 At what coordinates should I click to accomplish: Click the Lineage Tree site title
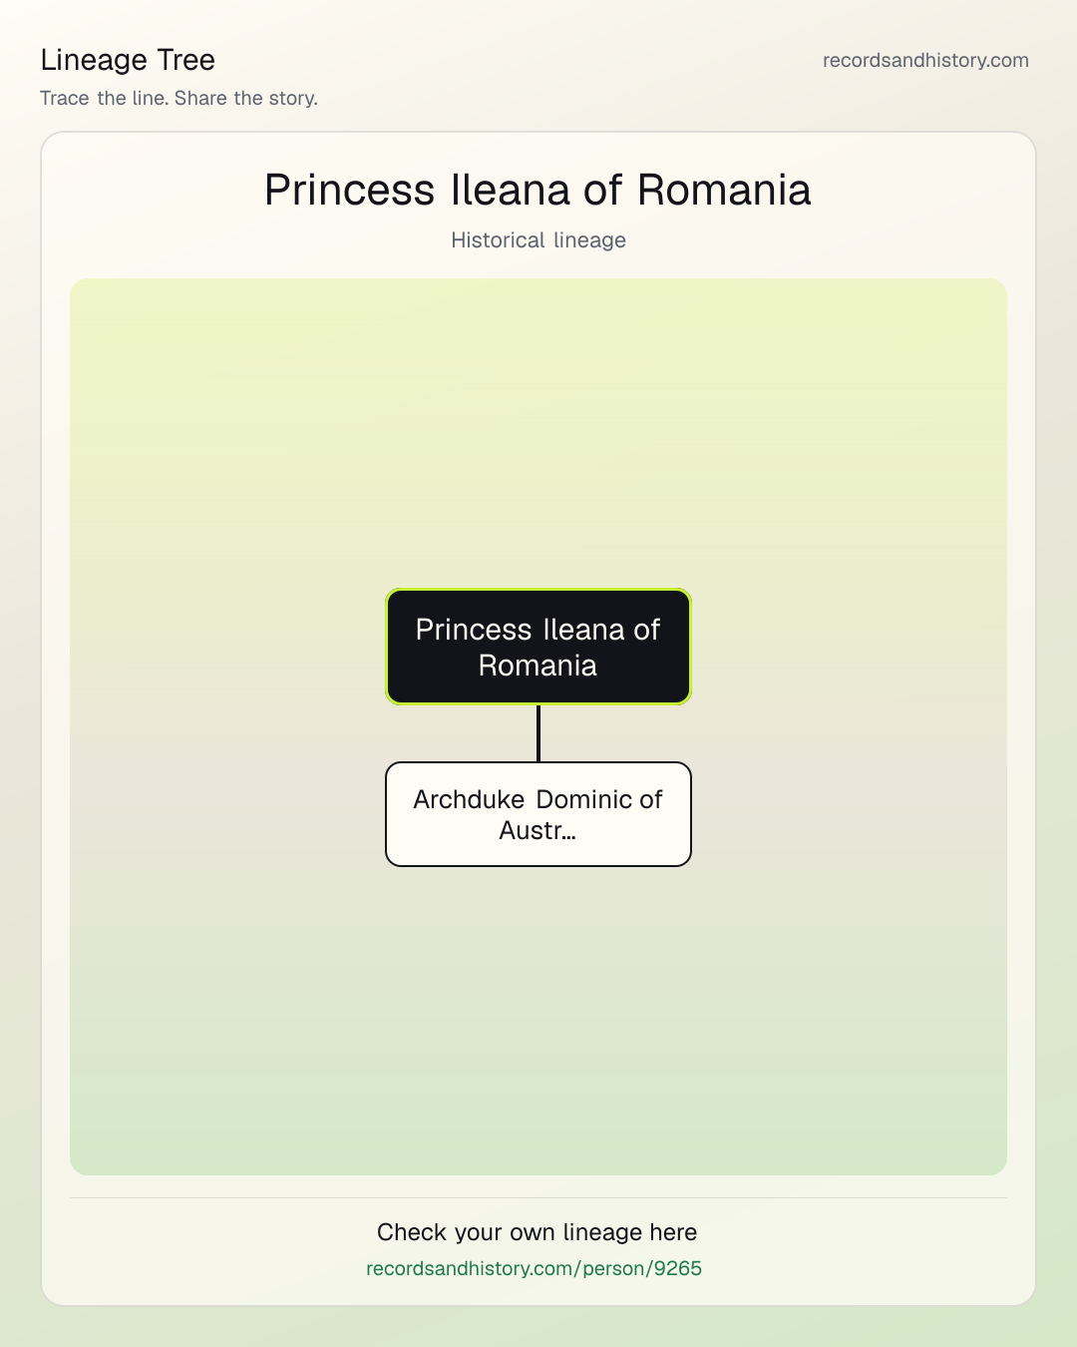click(x=128, y=60)
